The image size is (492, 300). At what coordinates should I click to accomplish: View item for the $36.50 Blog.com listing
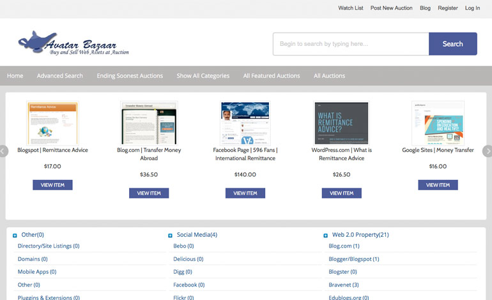(149, 193)
